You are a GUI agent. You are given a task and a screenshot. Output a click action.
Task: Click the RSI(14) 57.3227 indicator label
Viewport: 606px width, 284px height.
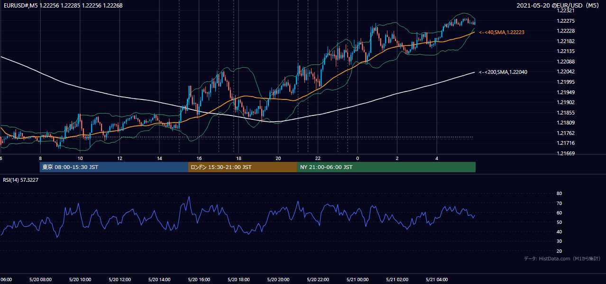(21, 180)
